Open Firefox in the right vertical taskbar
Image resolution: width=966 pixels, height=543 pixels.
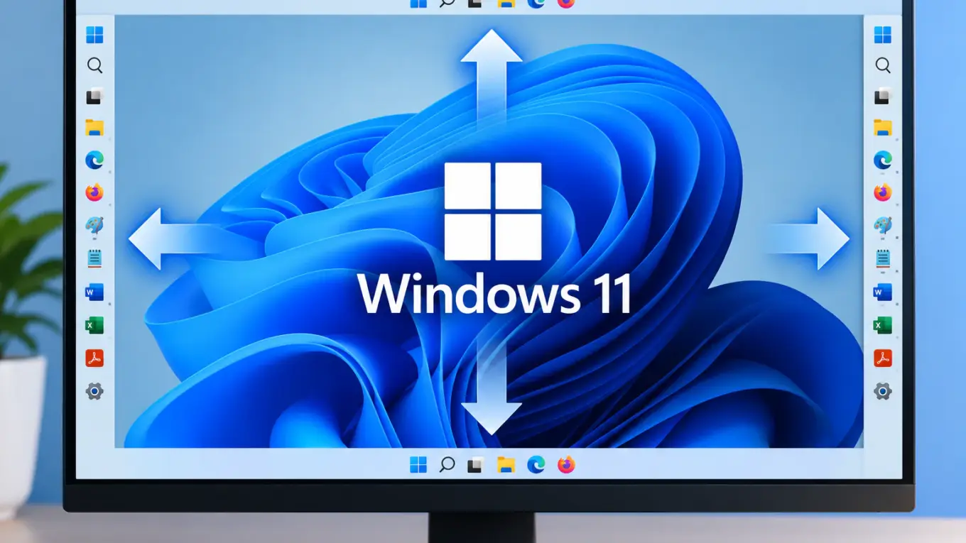[x=883, y=192]
